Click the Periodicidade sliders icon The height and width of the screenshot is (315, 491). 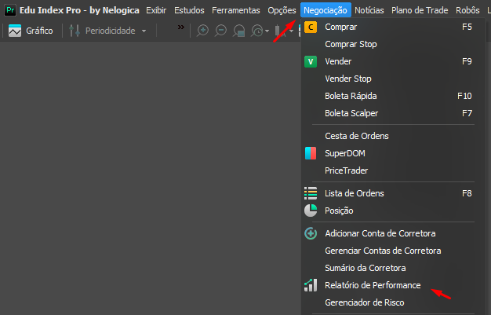click(75, 31)
